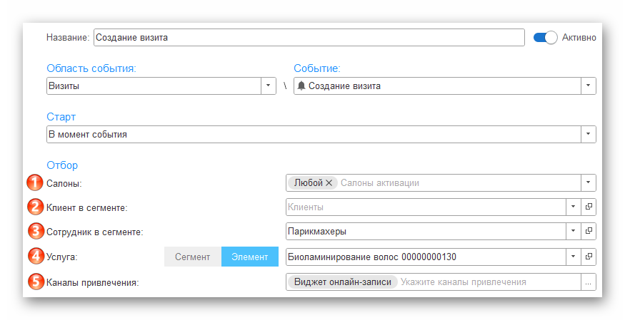Select the Элемент option for Услуга
625x320 pixels.
coord(249,257)
